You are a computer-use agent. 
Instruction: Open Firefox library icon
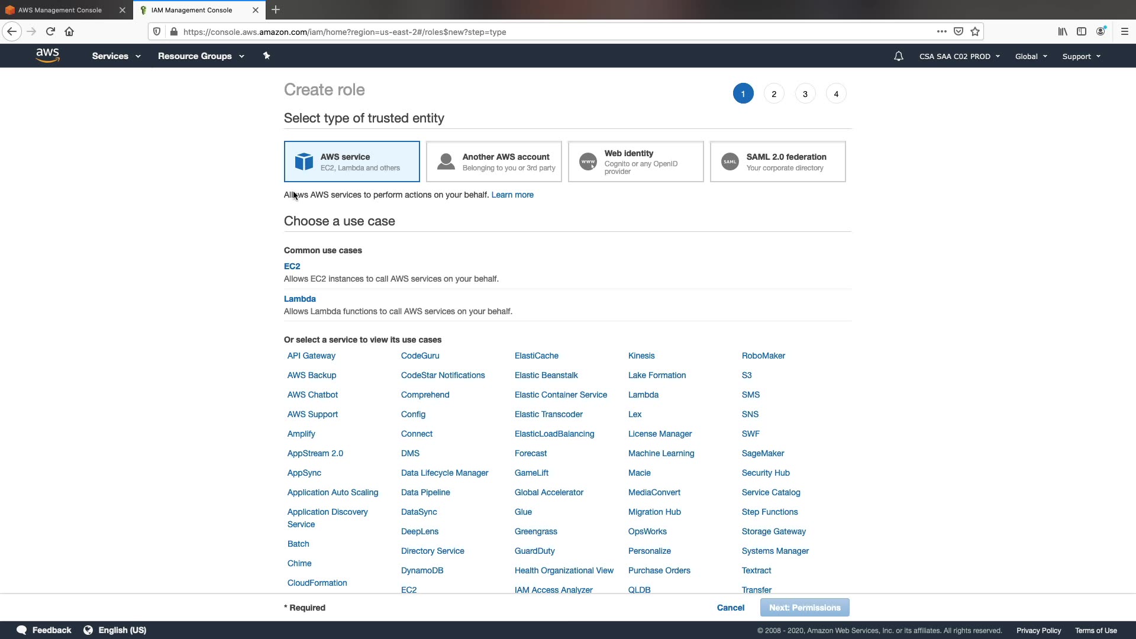click(x=1063, y=31)
